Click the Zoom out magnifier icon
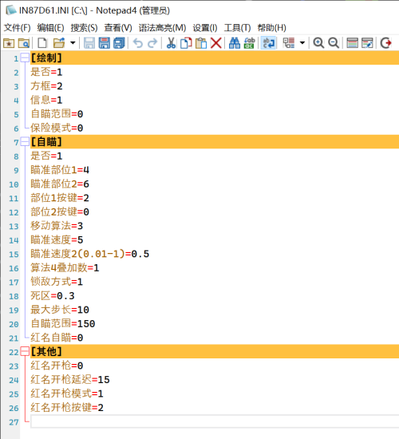Viewport: 399px width, 439px height. (334, 43)
